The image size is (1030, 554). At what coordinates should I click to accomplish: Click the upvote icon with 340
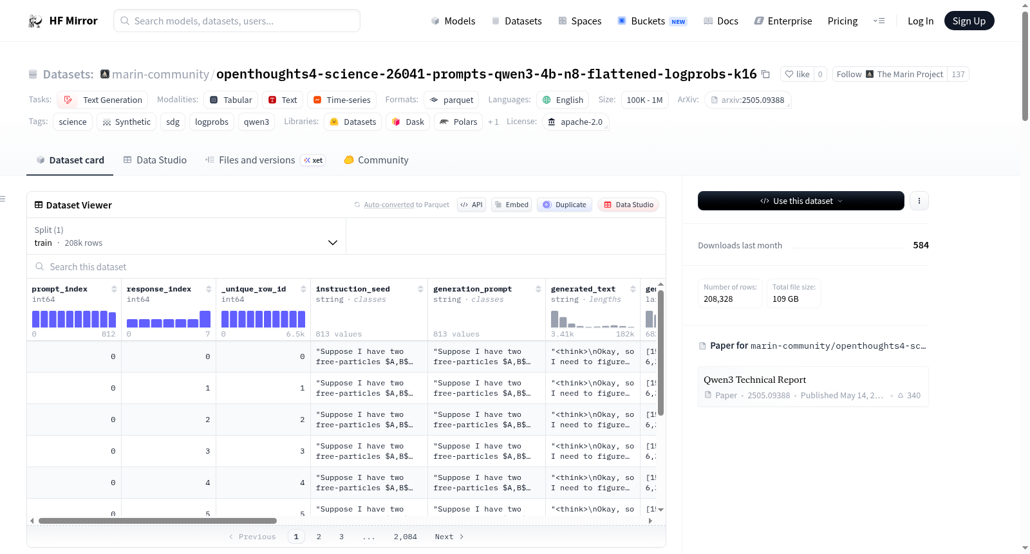click(x=901, y=395)
